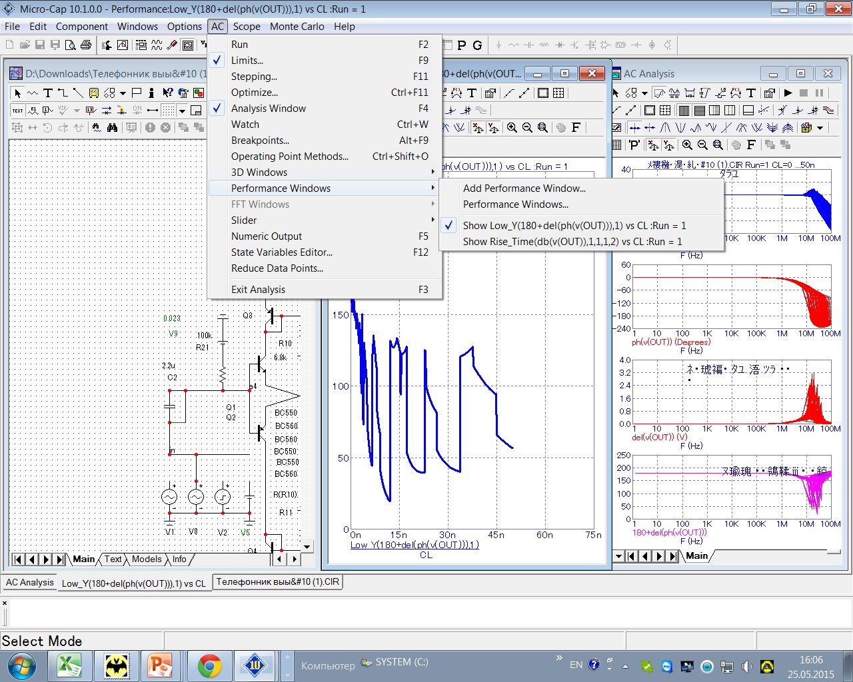
Task: Select the arrow Select Mode tool in schematic toolbar
Action: click(x=18, y=93)
